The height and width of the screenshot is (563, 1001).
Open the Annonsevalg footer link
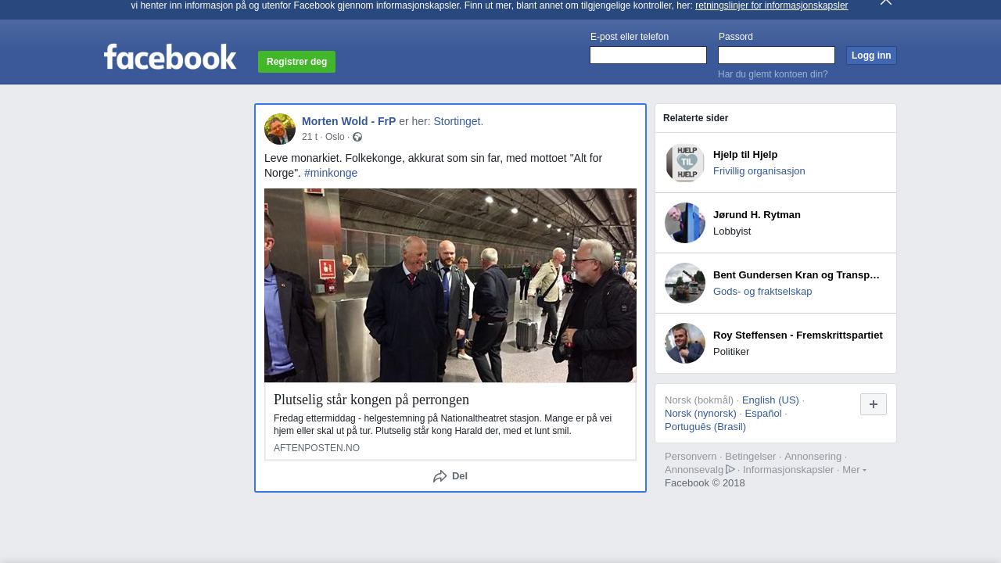point(694,469)
